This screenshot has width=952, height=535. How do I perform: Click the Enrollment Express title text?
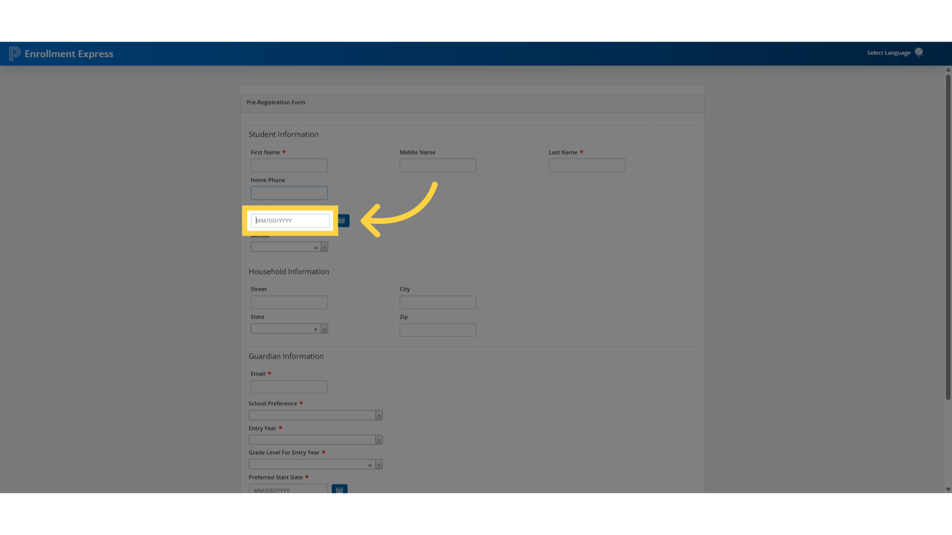pyautogui.click(x=69, y=53)
